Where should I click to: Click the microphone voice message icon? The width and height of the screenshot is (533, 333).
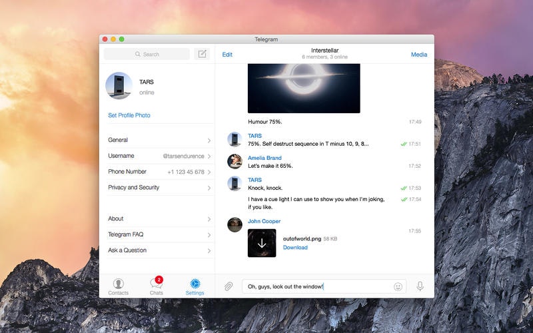tap(420, 286)
